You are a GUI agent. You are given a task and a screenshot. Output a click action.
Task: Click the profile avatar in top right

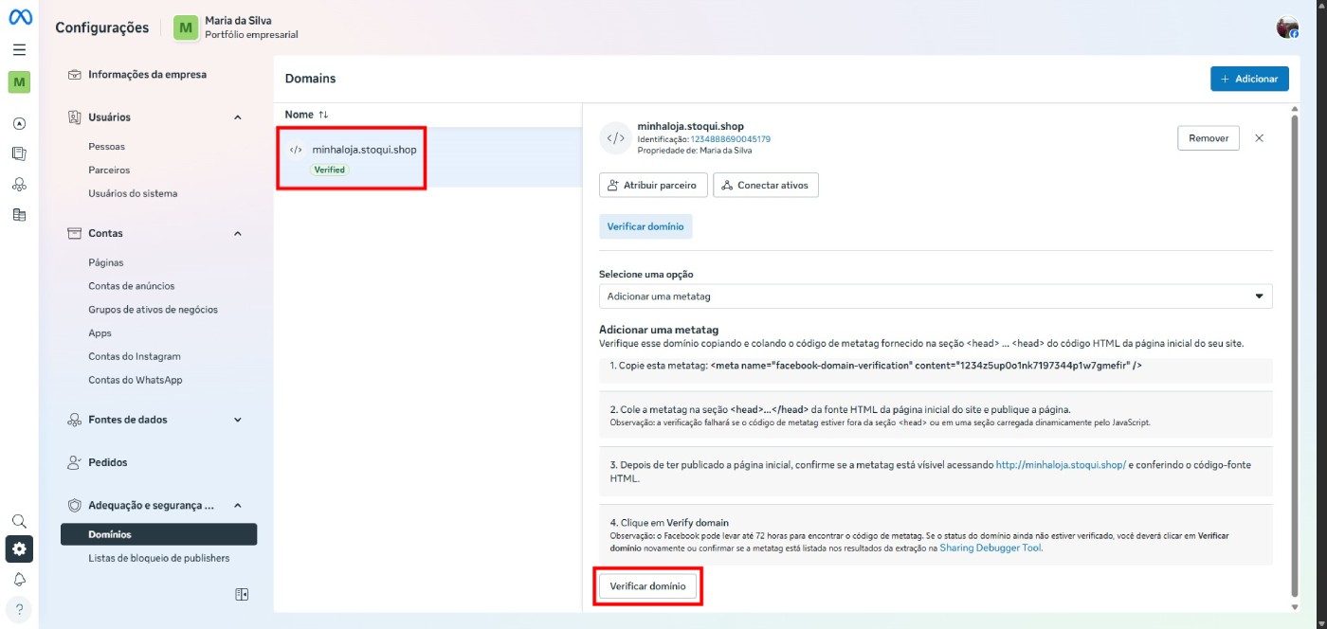pyautogui.click(x=1286, y=27)
